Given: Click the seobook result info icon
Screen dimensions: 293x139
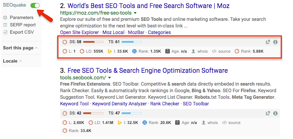Looking at the screenshot, I should (x=275, y=113).
